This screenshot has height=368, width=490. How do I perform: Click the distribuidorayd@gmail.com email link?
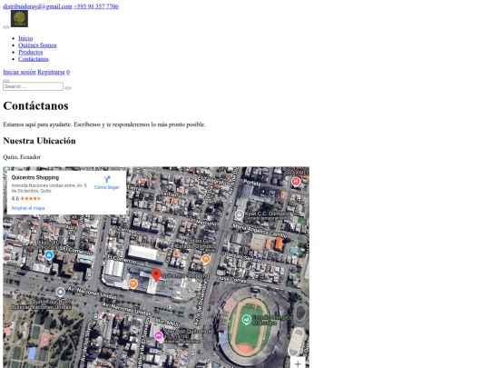pos(37,6)
